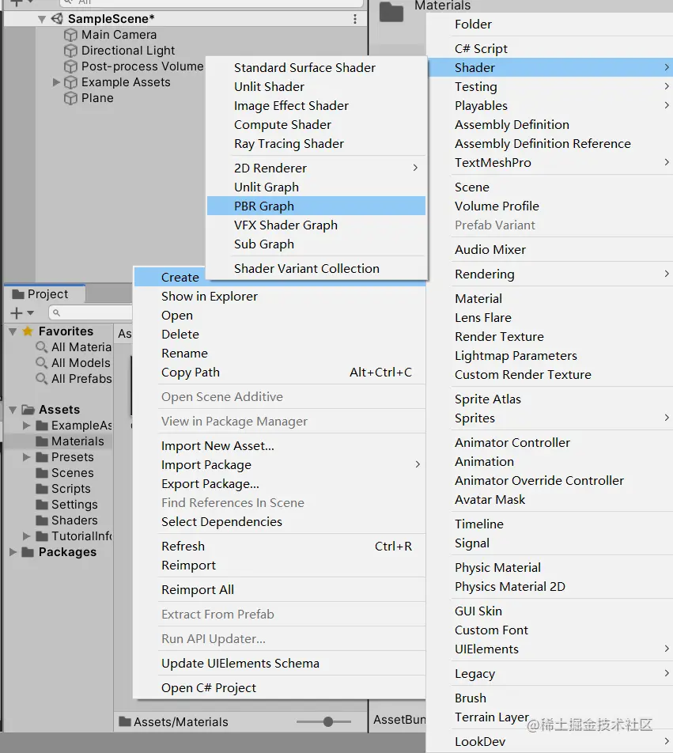Select Render Texture option
Screen dimensions: 673x753
tap(550, 337)
